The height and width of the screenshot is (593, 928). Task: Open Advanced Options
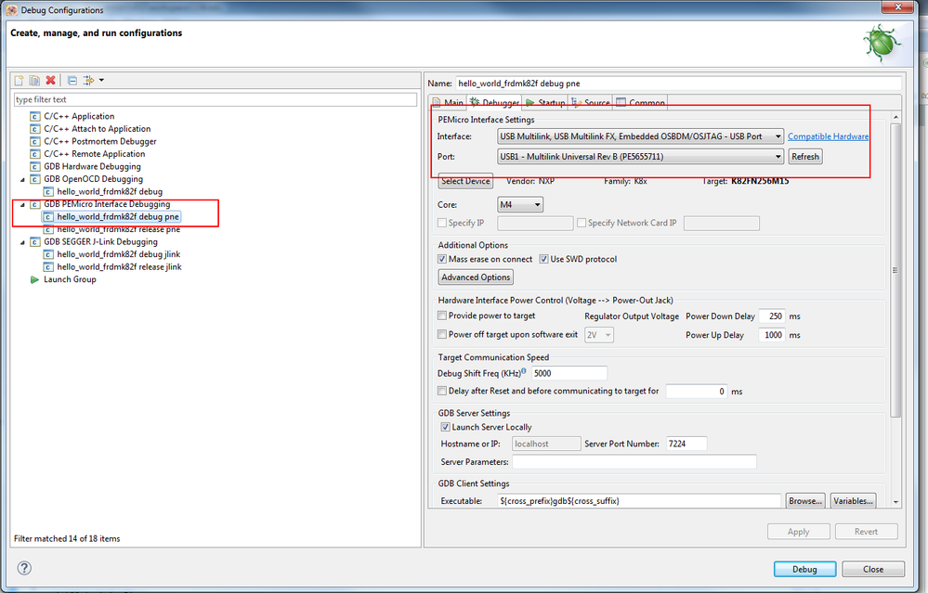pyautogui.click(x=476, y=277)
